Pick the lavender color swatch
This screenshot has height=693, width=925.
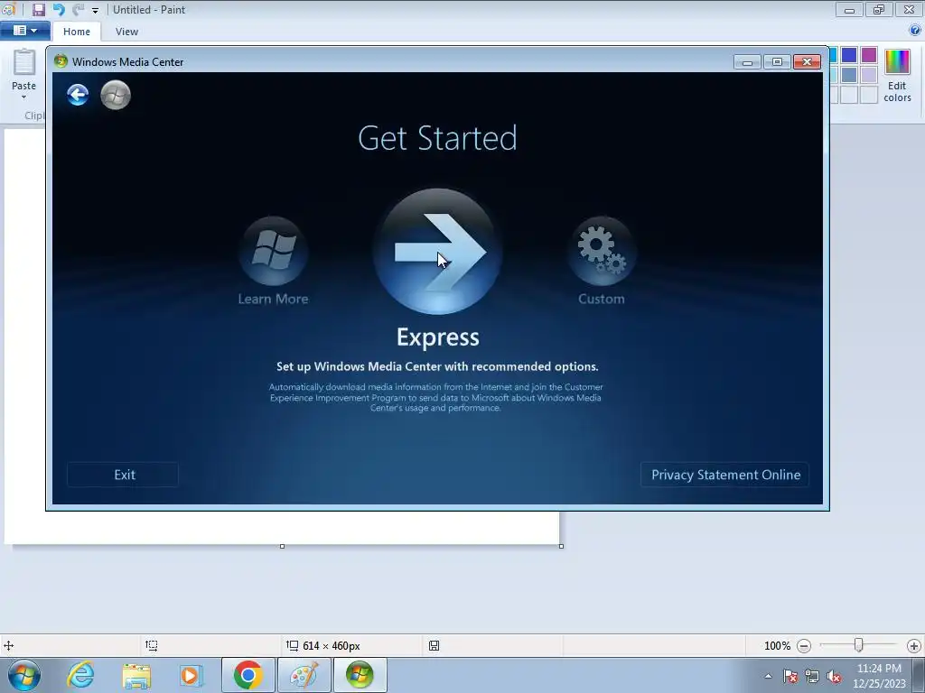869,75
